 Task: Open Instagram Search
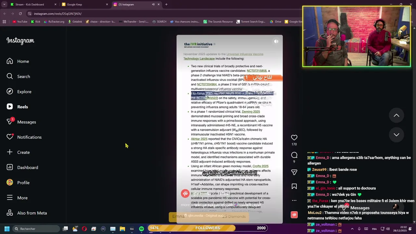[19, 76]
